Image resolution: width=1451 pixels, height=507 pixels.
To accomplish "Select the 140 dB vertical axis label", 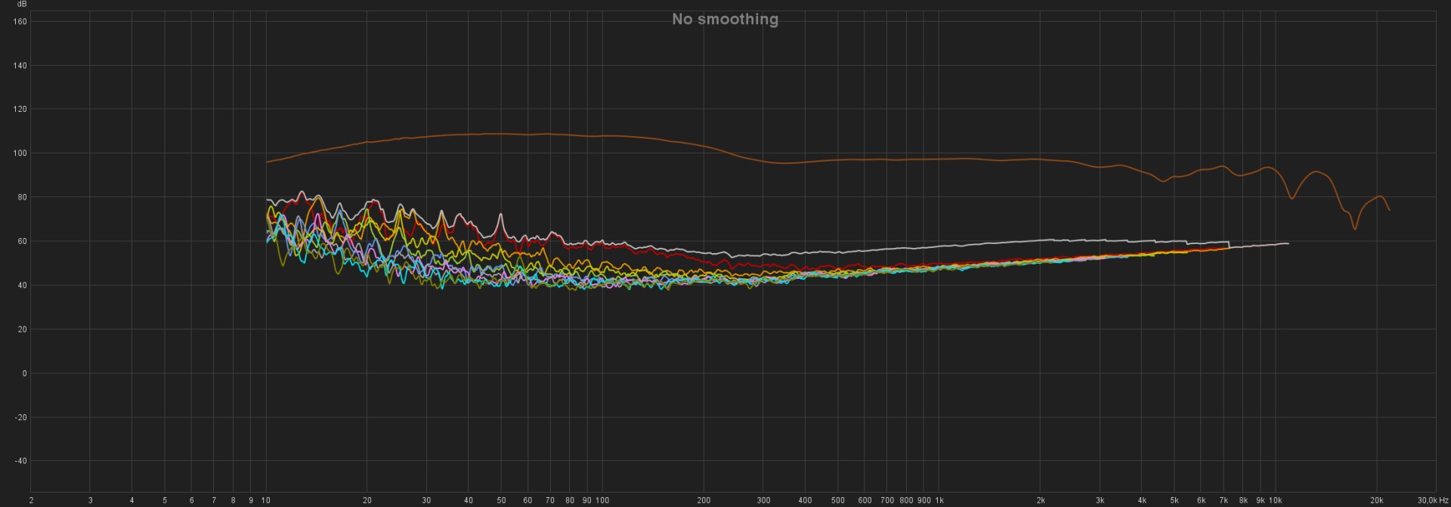I will 20,66.
